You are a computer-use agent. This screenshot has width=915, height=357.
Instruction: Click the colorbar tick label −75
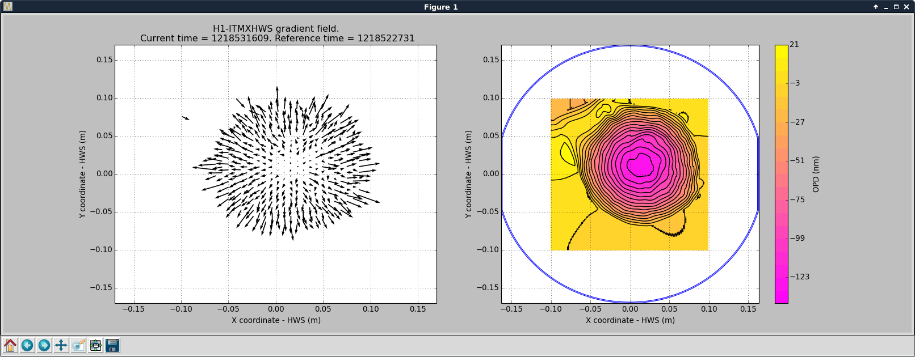click(797, 199)
